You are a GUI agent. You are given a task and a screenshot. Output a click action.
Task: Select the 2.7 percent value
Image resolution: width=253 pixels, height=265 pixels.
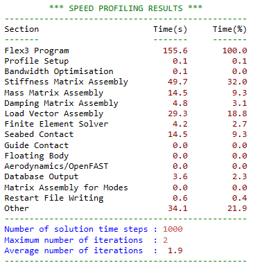click(240, 124)
